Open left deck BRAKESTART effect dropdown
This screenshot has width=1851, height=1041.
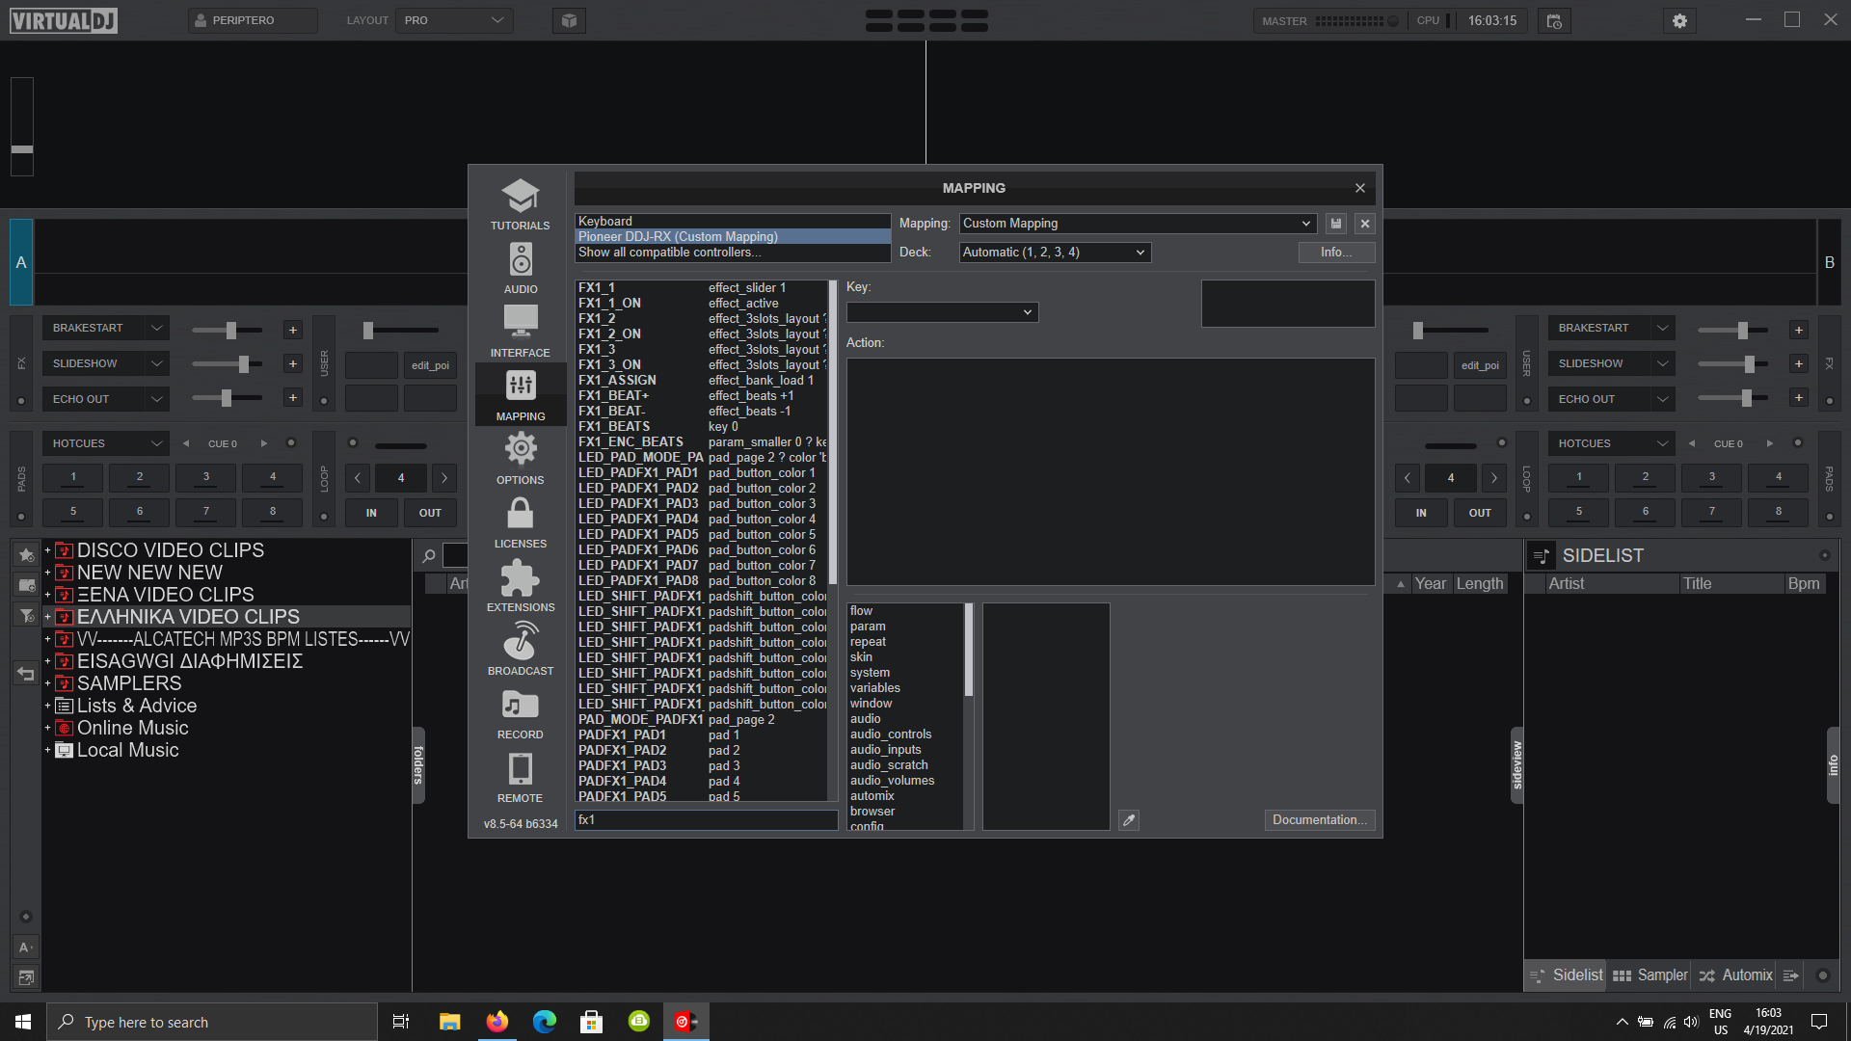click(105, 329)
